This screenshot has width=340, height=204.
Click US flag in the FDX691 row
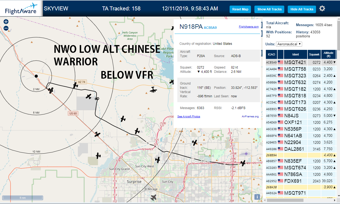tap(281, 181)
